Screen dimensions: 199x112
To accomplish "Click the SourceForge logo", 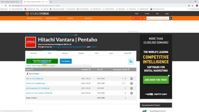I will tap(37, 14).
